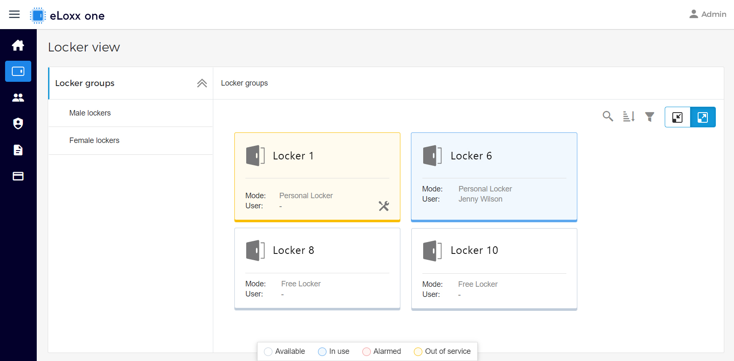The height and width of the screenshot is (361, 734).
Task: Select the Locker view sidebar icon
Action: coord(18,71)
